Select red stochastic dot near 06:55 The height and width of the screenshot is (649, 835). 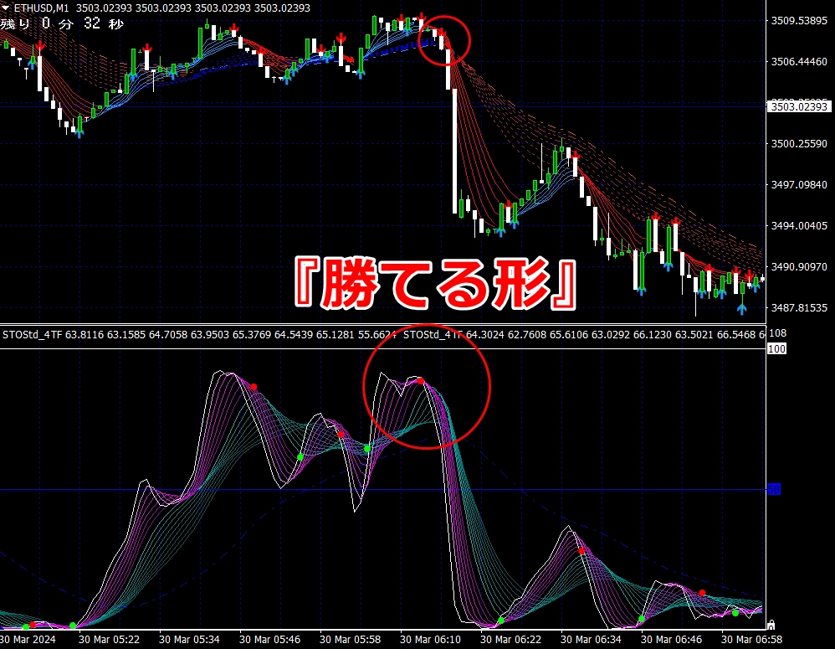click(702, 593)
